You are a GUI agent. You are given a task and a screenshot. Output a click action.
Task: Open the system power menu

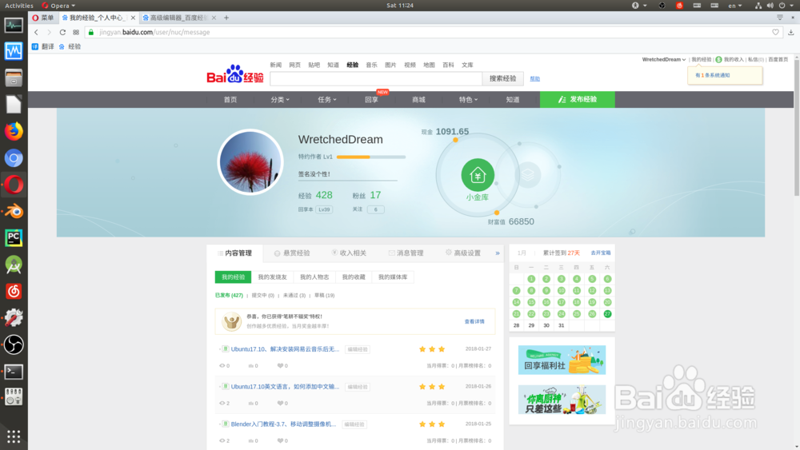pos(785,6)
